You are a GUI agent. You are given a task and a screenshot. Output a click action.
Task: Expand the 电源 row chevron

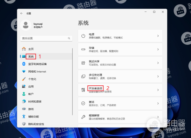pyautogui.click(x=158, y=36)
